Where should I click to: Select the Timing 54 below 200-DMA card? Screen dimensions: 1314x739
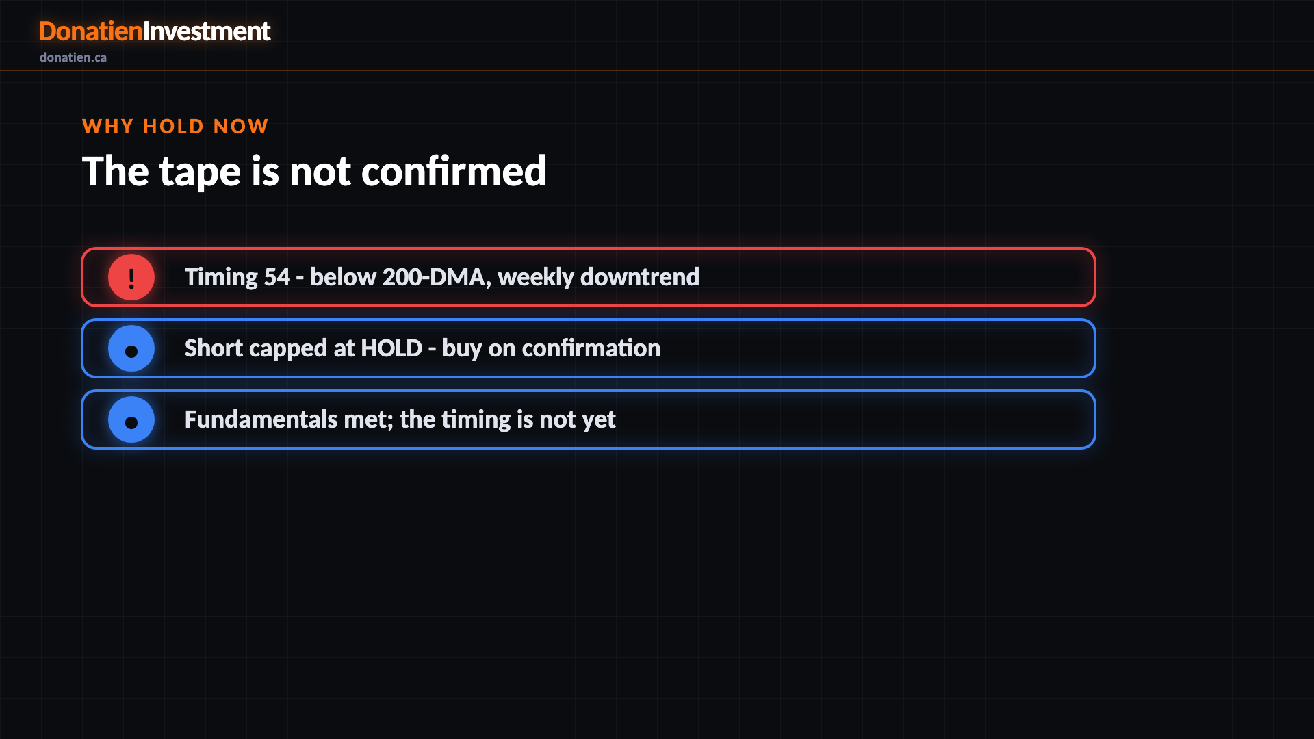pos(589,277)
